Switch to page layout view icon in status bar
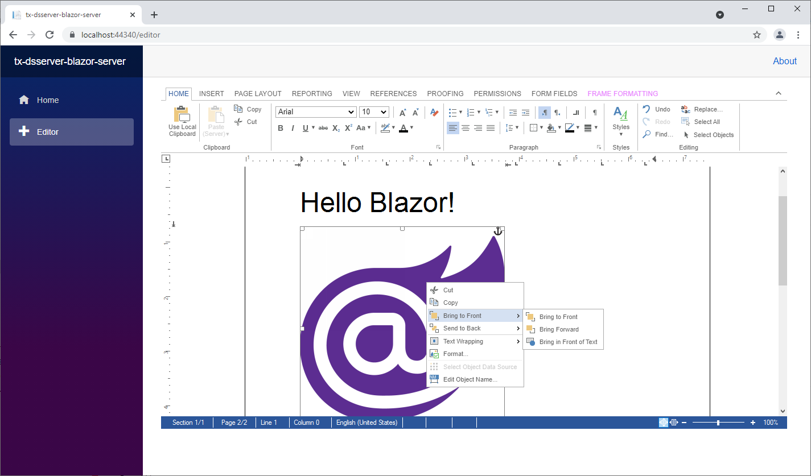Image resolution: width=811 pixels, height=476 pixels. point(663,423)
